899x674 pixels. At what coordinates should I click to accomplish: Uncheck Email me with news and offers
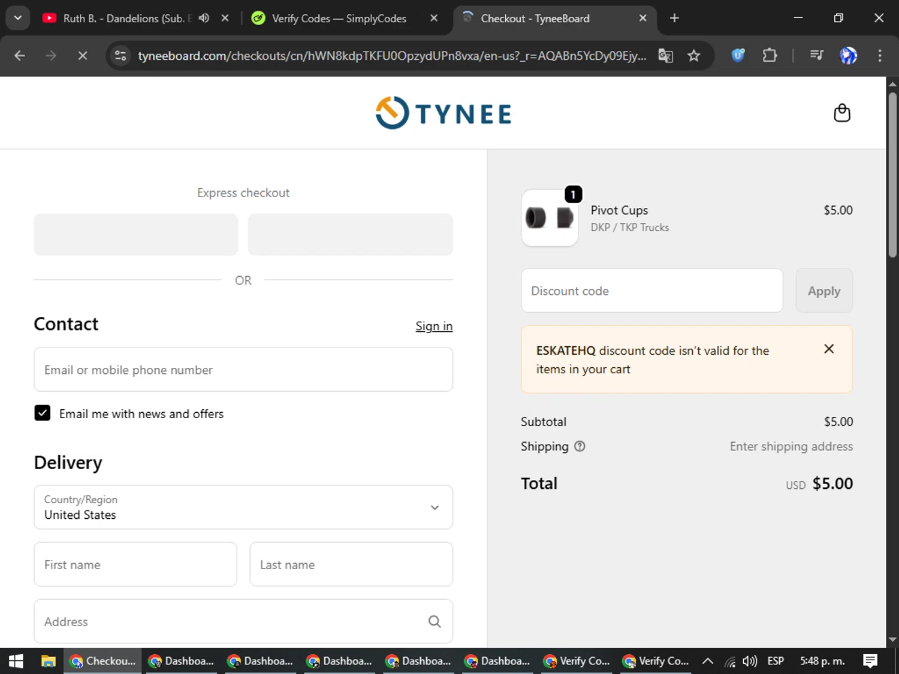pyautogui.click(x=42, y=413)
